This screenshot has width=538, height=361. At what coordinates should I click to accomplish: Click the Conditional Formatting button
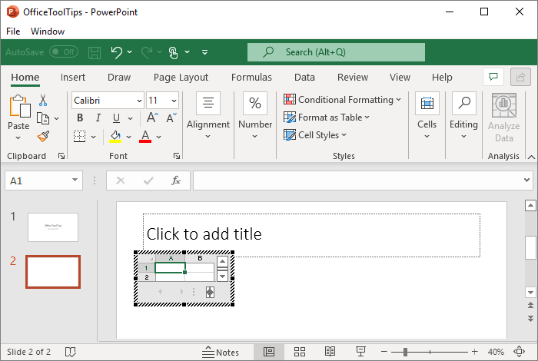[343, 99]
